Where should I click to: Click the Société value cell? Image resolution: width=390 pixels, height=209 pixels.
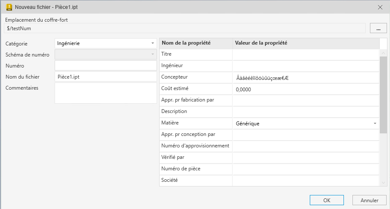305,180
